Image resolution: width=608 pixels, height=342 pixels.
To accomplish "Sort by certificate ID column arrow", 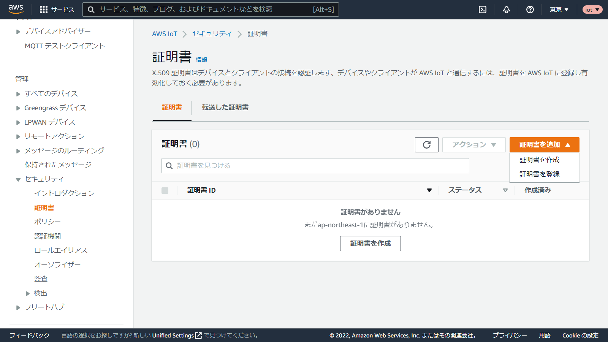I will pos(429,190).
